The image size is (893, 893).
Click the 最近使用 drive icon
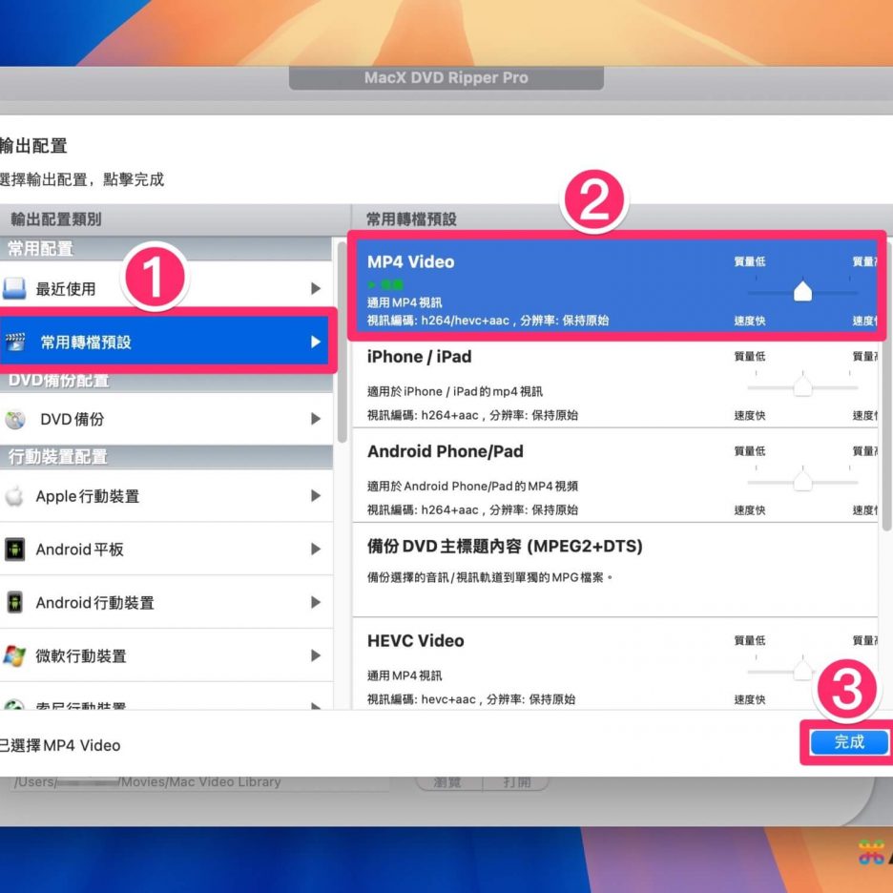coord(15,289)
